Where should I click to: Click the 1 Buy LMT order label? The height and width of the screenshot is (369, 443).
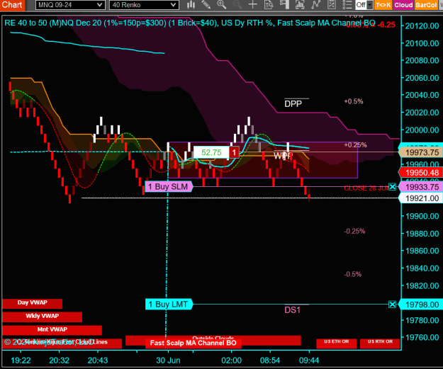pos(169,305)
